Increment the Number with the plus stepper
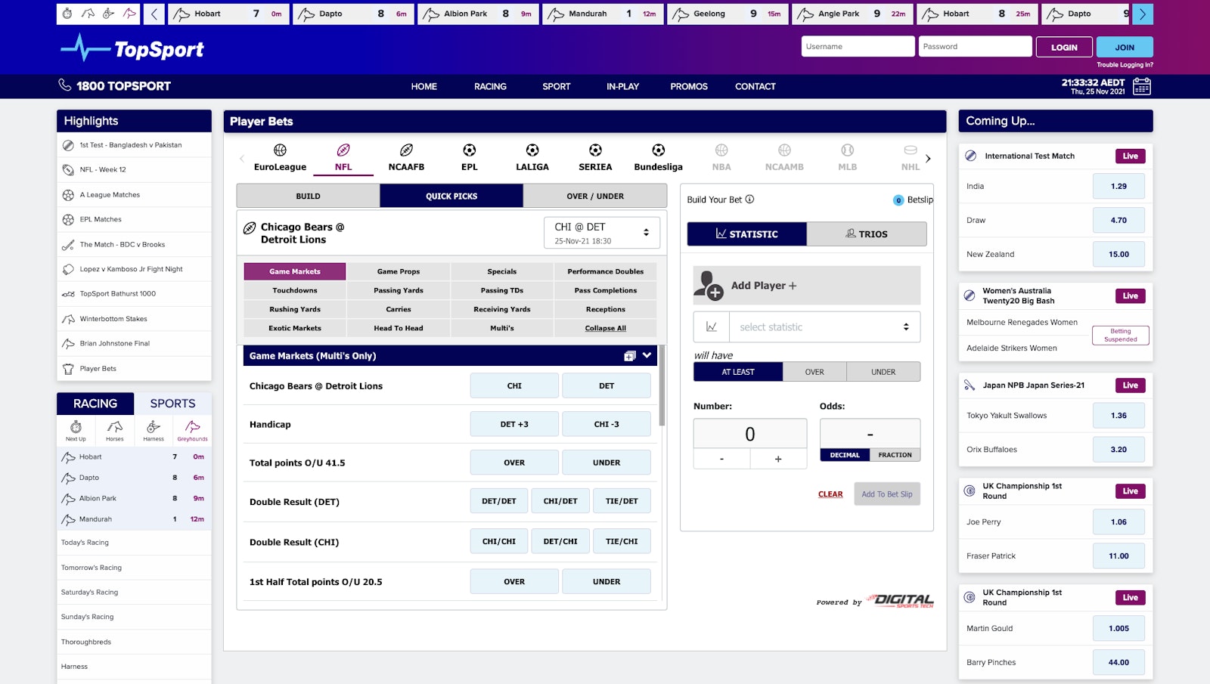The width and height of the screenshot is (1210, 684). [x=779, y=458]
